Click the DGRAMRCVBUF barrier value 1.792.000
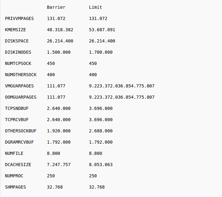The width and height of the screenshot is (222, 197). pyautogui.click(x=59, y=142)
